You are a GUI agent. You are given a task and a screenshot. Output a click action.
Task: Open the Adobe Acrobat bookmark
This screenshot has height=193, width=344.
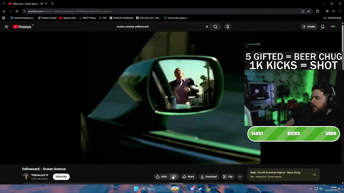[x=47, y=18]
